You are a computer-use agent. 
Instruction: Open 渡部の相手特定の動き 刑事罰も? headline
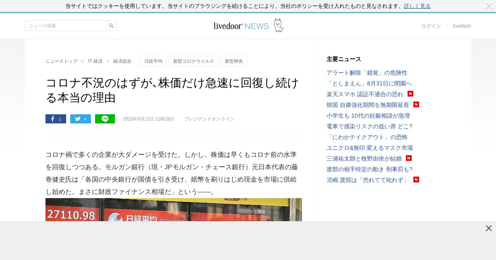click(370, 169)
